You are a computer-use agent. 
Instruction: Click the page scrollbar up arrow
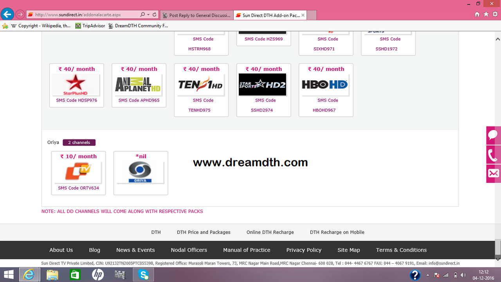tap(498, 39)
